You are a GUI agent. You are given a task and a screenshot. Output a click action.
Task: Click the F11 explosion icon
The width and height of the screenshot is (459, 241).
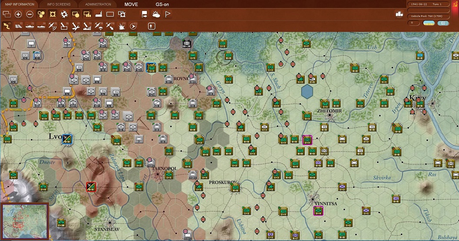pos(121,26)
